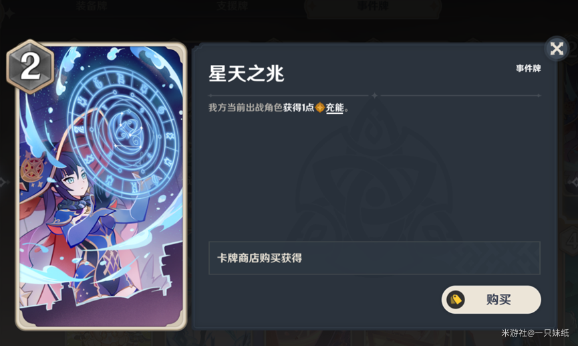
Task: Switch to the 装备牌 tab
Action: 92,6
